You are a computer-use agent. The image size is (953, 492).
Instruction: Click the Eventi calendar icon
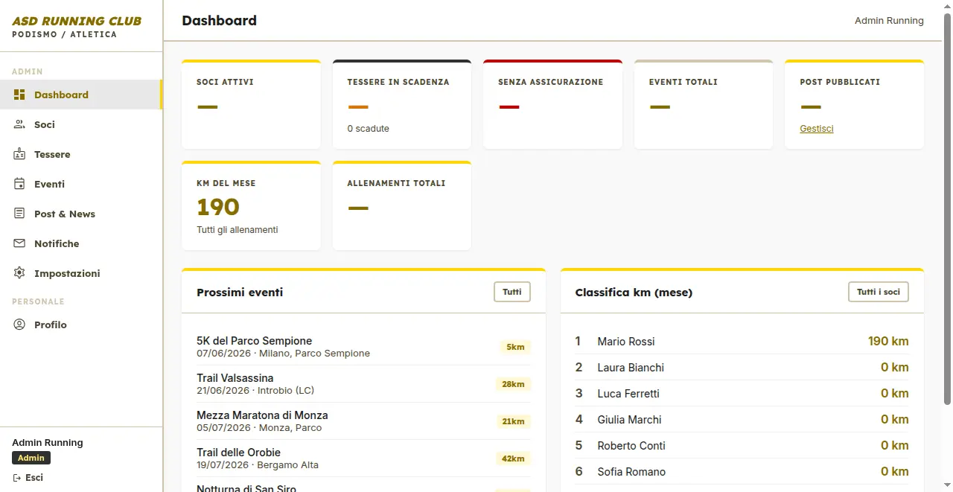(x=19, y=184)
